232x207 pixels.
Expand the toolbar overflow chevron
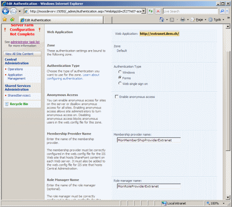[228, 18]
